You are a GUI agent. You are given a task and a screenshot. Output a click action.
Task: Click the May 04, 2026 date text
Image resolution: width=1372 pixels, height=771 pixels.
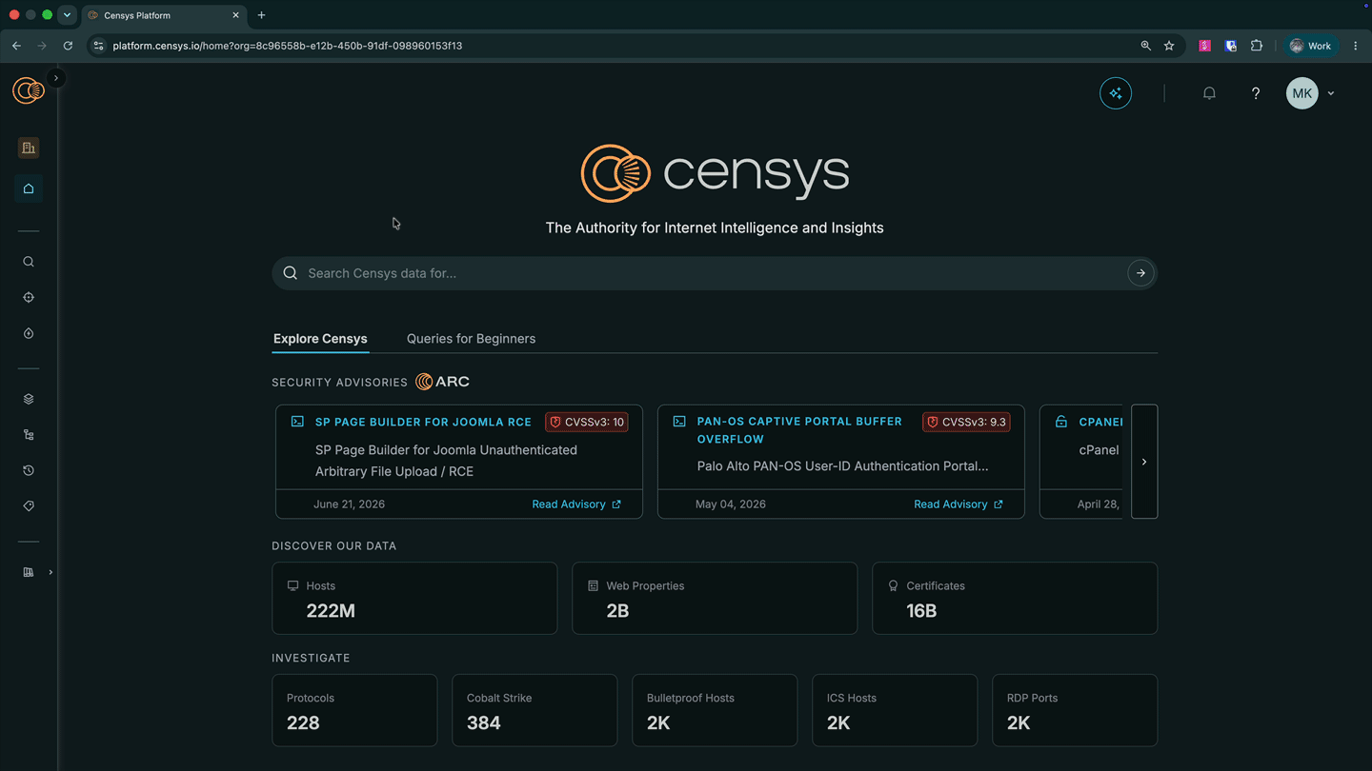pyautogui.click(x=731, y=504)
